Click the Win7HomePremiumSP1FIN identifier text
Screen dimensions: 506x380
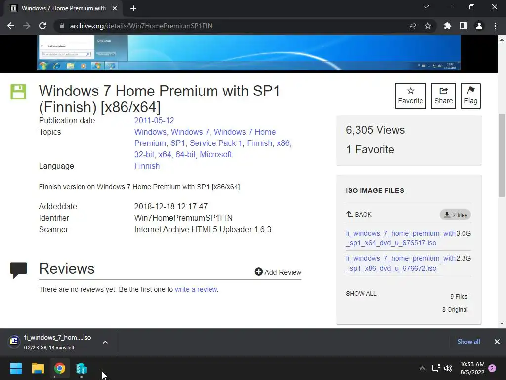tap(183, 218)
